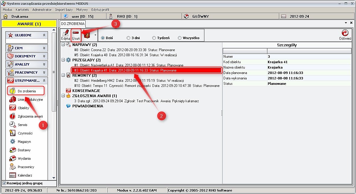Open the Administrator menu
This screenshot has height=194, width=356.
coord(42,10)
